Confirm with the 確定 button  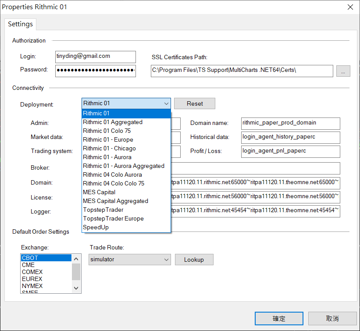click(x=279, y=318)
